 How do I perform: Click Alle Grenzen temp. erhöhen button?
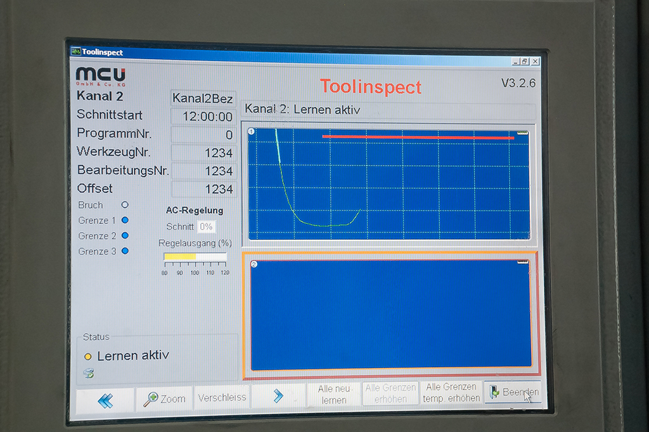coord(451,392)
